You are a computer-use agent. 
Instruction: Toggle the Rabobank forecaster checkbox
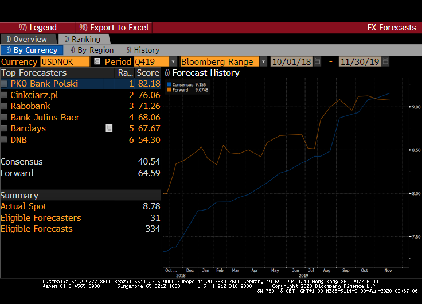coord(5,106)
